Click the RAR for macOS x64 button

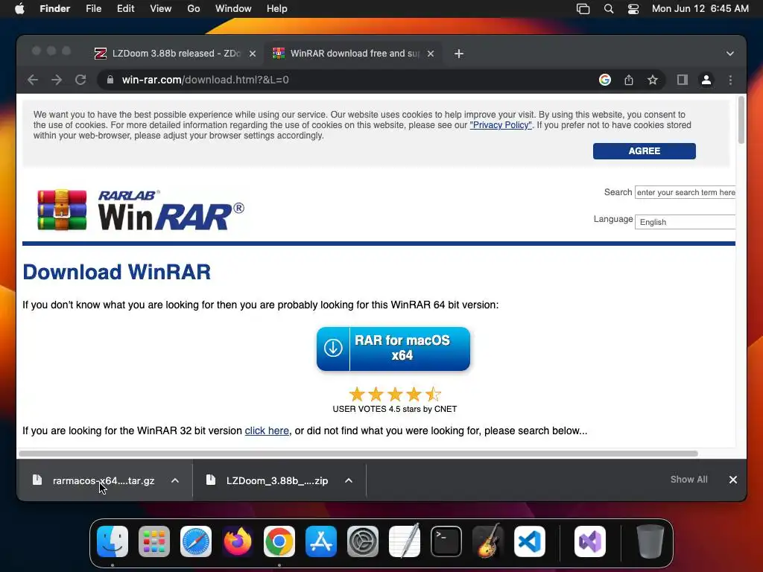393,349
